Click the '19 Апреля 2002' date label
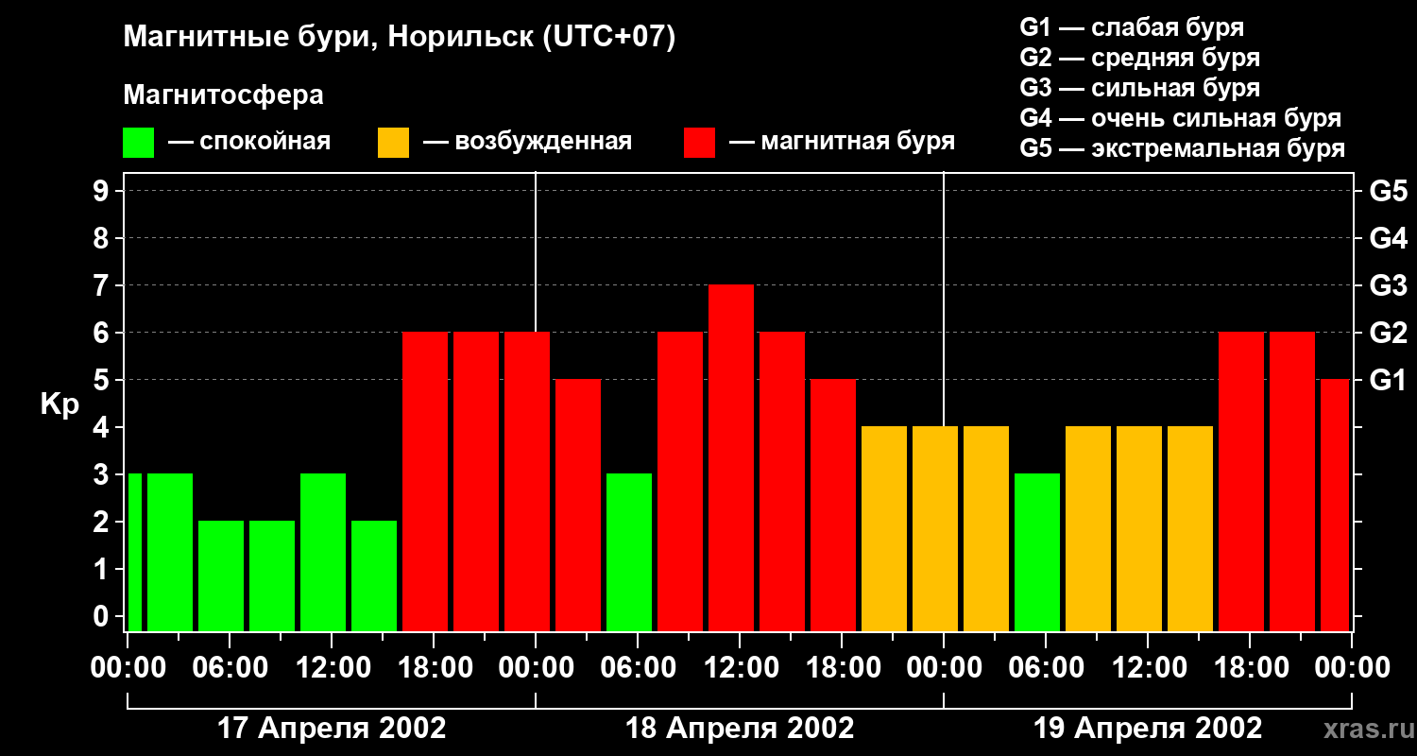Image resolution: width=1417 pixels, height=756 pixels. [1148, 728]
